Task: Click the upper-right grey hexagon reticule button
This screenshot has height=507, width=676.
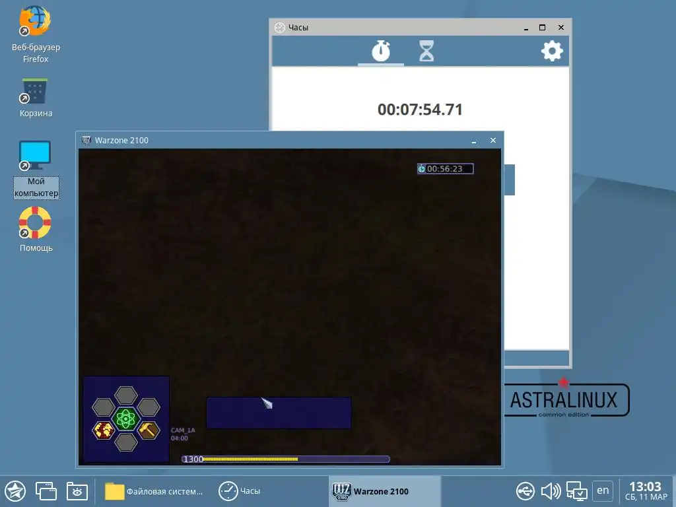Action: click(149, 407)
